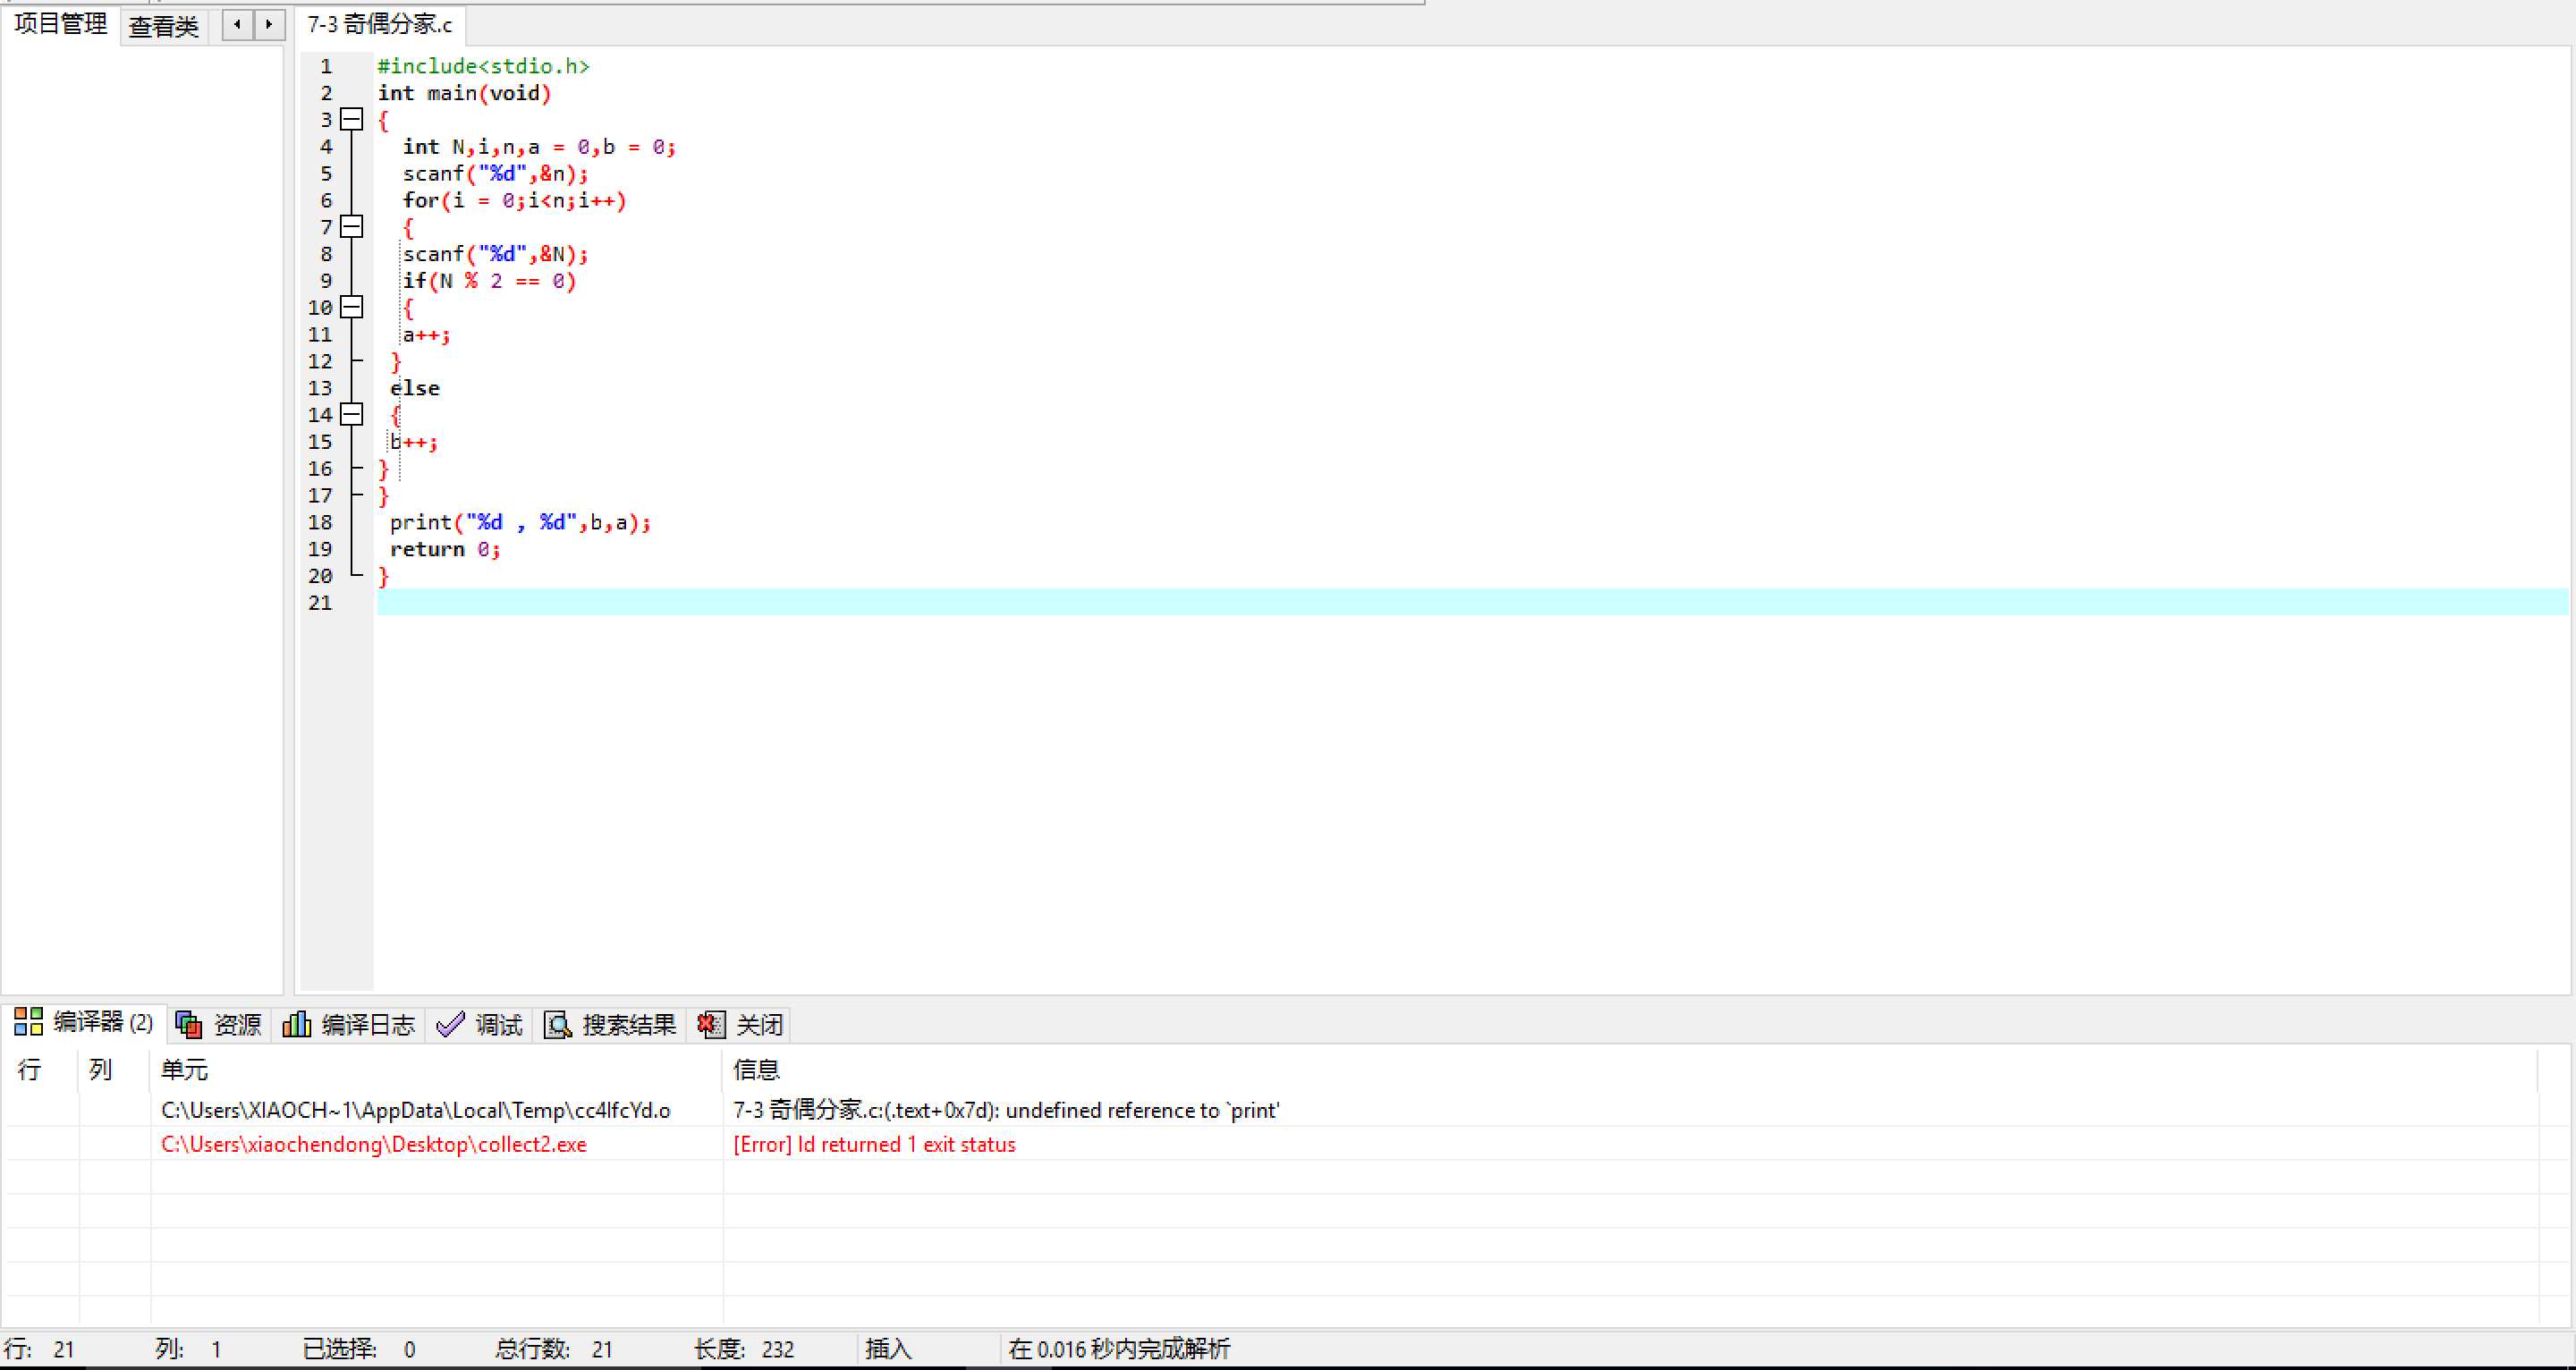Click the int main(void) line
This screenshot has width=2576, height=1370.
click(x=464, y=93)
